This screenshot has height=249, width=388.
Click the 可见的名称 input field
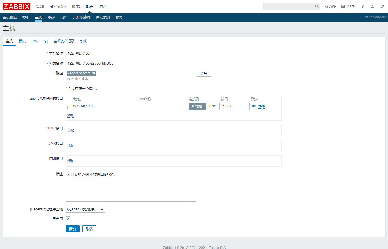tap(131, 63)
